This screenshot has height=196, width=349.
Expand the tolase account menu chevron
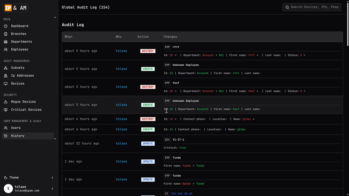pos(52,188)
